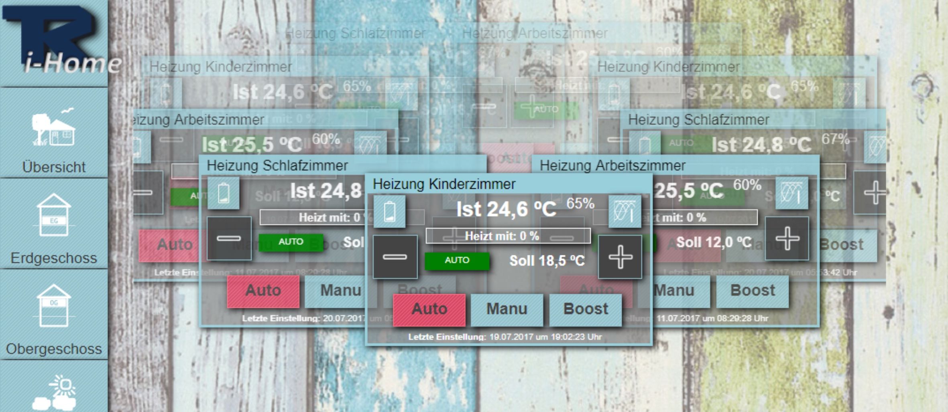Activate Boost for front Arbeitszimmer panel

[x=753, y=291]
